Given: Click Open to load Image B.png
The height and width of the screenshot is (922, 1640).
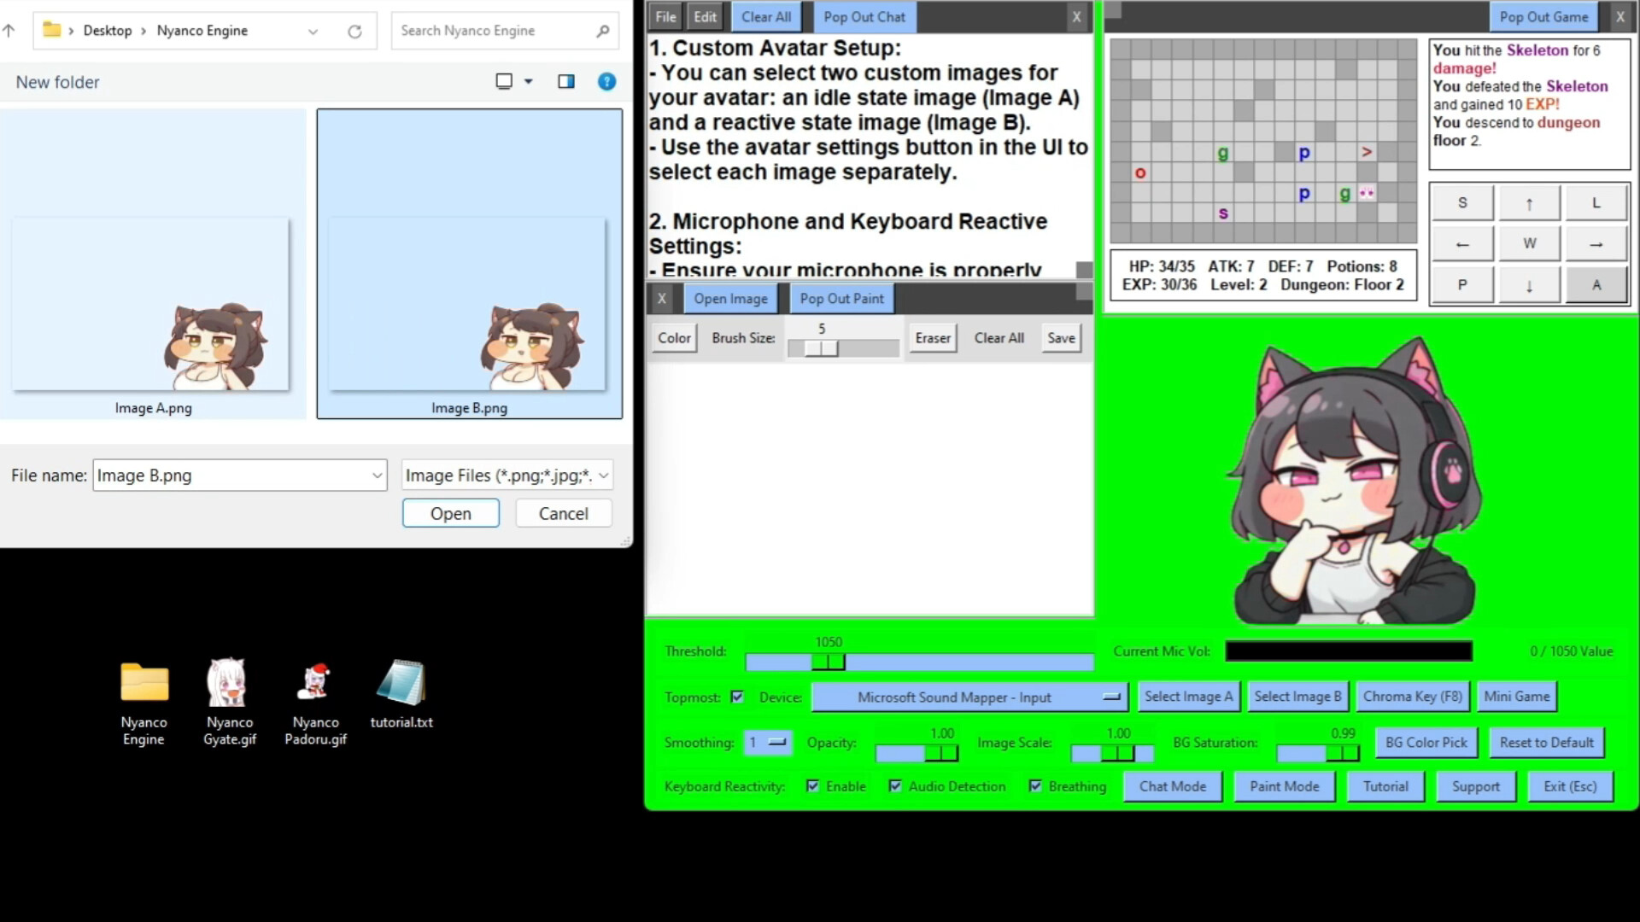Looking at the screenshot, I should [x=450, y=514].
